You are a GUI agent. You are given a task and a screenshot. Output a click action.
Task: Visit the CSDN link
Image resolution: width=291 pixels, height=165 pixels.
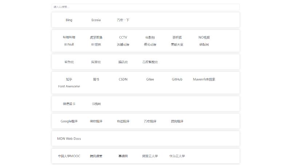coord(123,79)
